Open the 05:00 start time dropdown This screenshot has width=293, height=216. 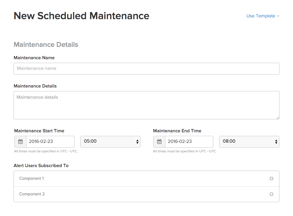[110, 142]
